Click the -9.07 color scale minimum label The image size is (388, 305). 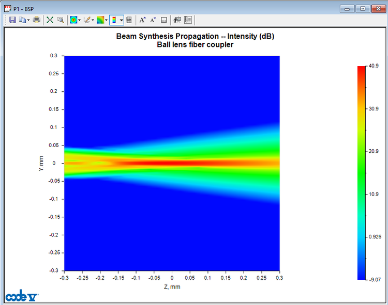click(375, 280)
